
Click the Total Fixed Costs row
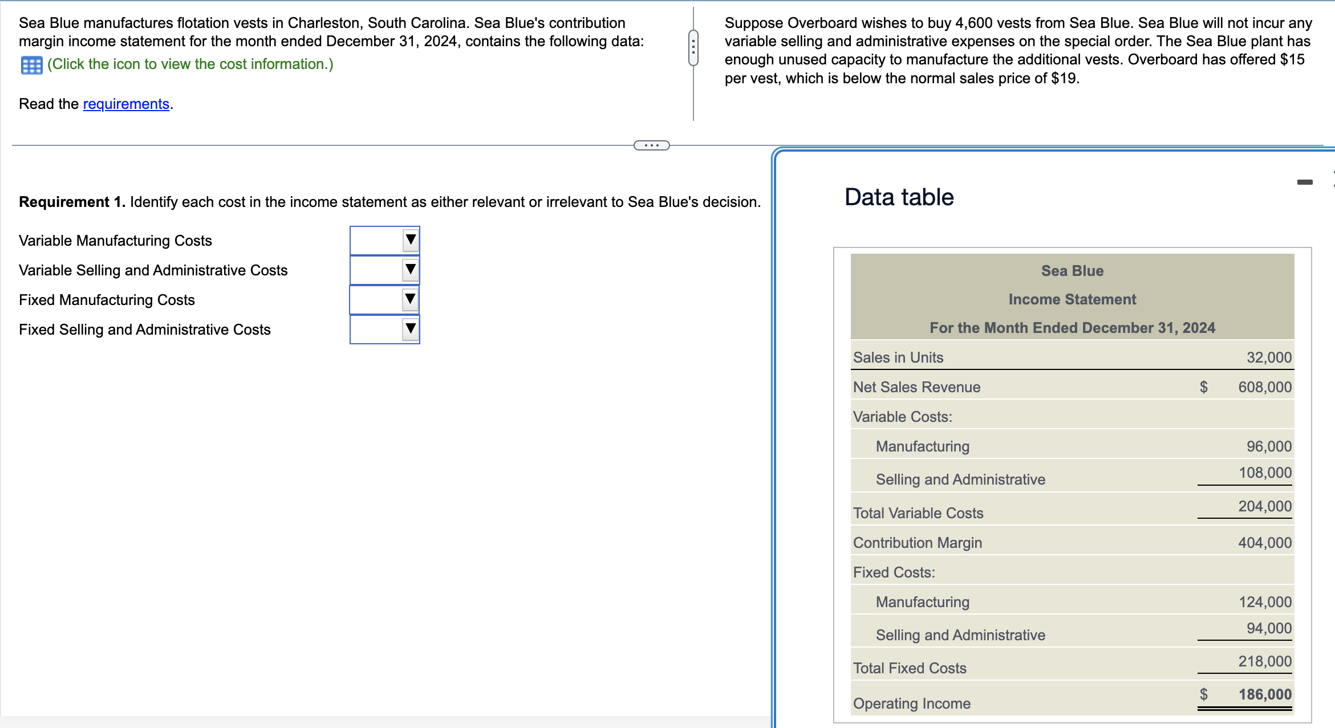(x=910, y=668)
